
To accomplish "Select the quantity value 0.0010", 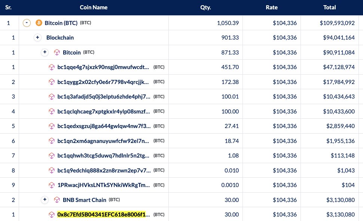I will pyautogui.click(x=230, y=185).
